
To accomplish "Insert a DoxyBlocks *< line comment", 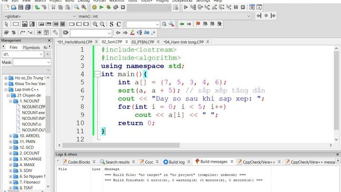I will coord(30,33).
